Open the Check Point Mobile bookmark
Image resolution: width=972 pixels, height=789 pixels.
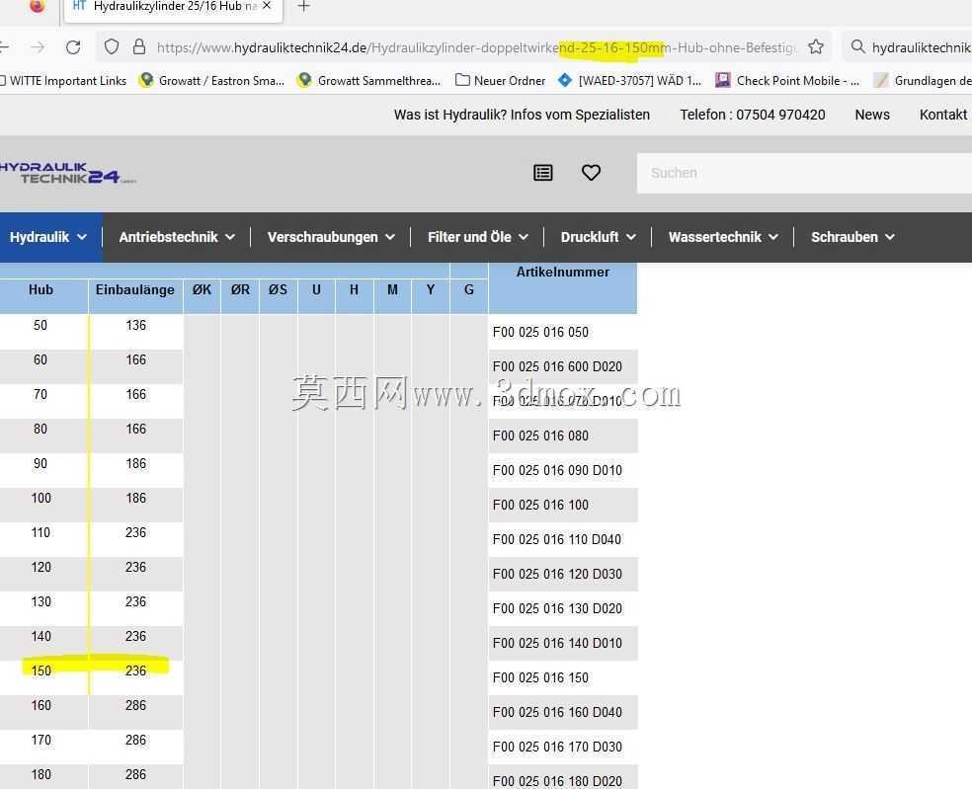point(787,81)
